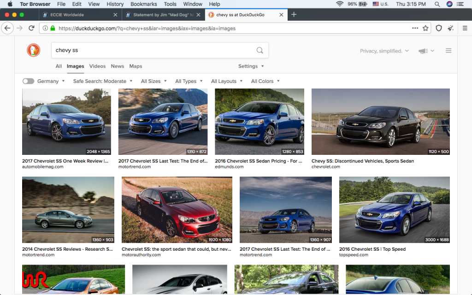
Task: Switch to the Maps results tab
Action: (x=136, y=66)
